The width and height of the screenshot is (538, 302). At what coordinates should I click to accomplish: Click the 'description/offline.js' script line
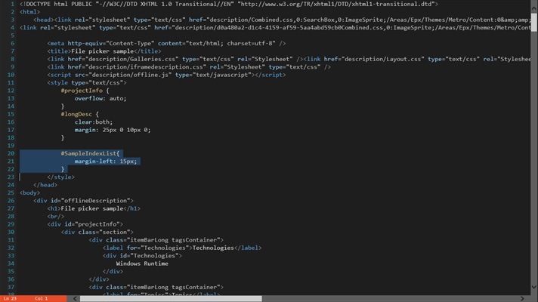(166, 75)
